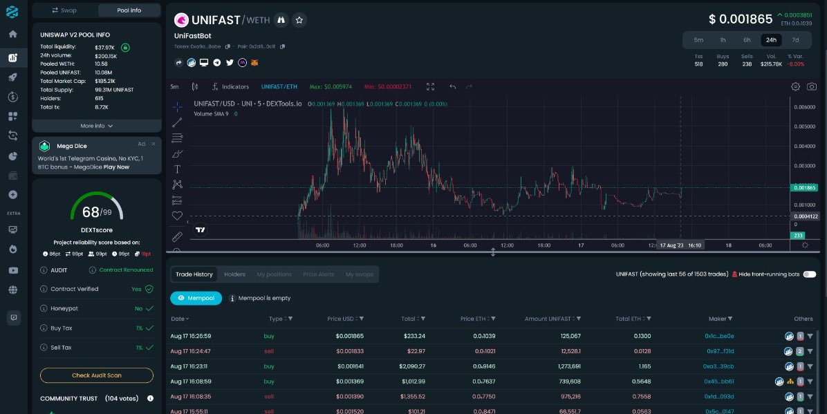Open the Type column filter
827x414 pixels.
tap(290, 319)
